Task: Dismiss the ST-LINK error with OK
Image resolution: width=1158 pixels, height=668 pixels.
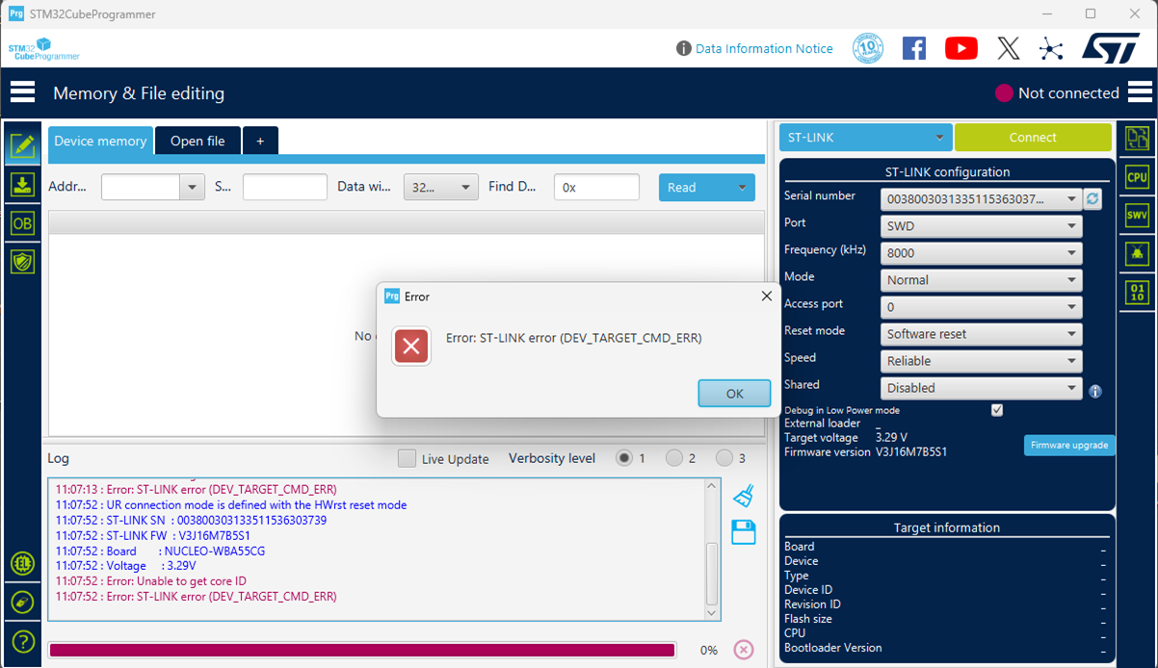Action: pos(734,393)
